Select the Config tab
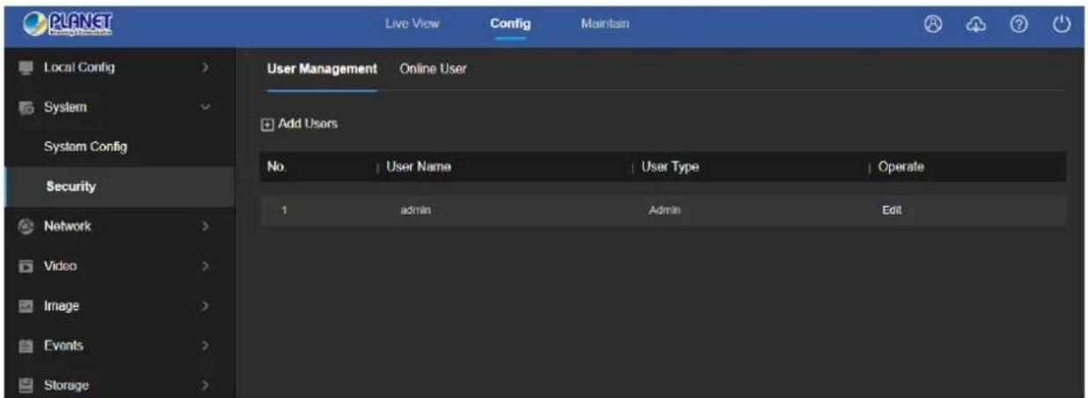 click(510, 24)
